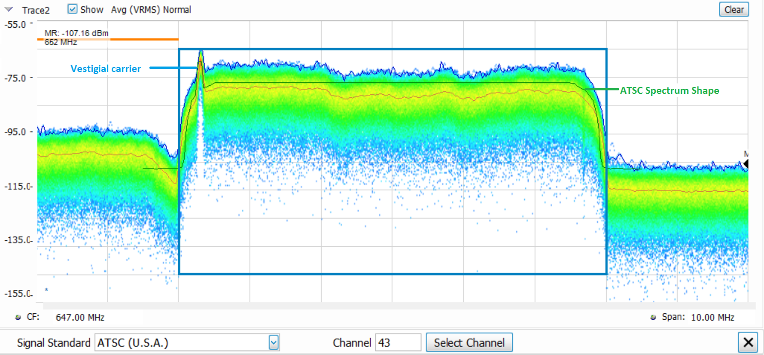
Task: Click the Channel number input field
Action: pyautogui.click(x=398, y=343)
